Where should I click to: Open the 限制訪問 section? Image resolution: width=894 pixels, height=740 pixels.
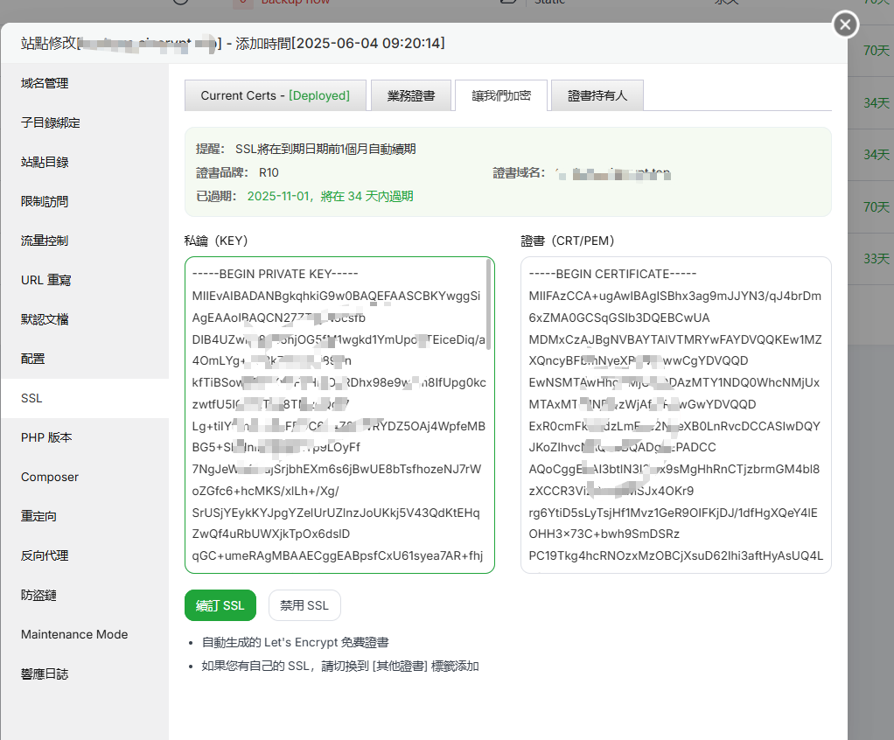tap(45, 202)
